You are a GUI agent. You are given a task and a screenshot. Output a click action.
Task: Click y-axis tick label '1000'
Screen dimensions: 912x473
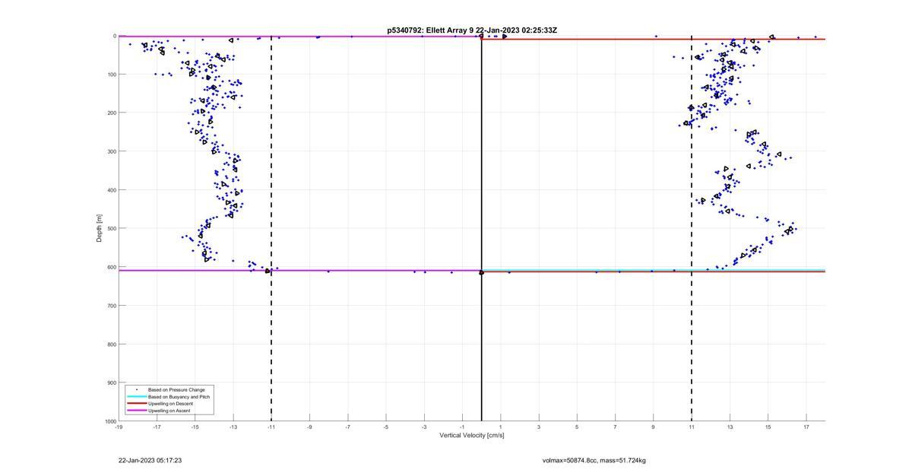pos(109,421)
